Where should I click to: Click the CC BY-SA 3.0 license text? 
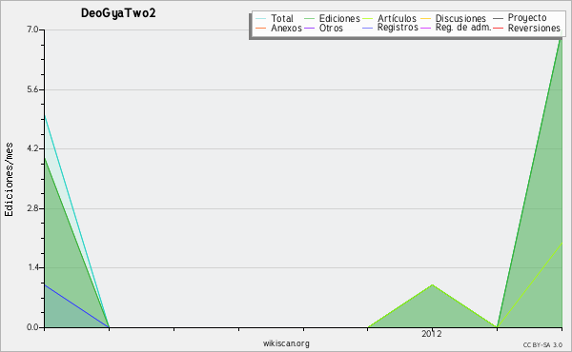click(x=542, y=345)
